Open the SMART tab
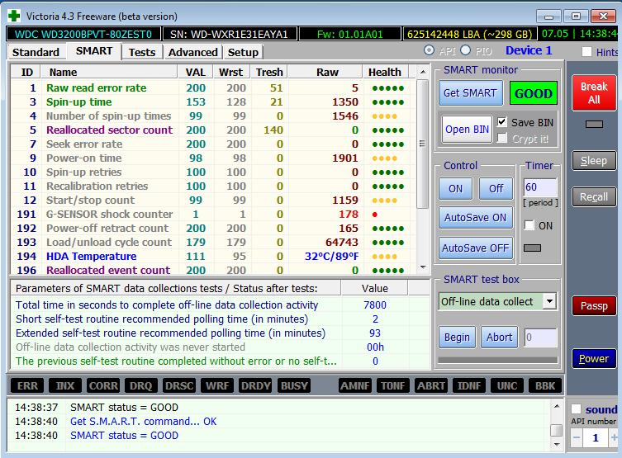 (94, 51)
